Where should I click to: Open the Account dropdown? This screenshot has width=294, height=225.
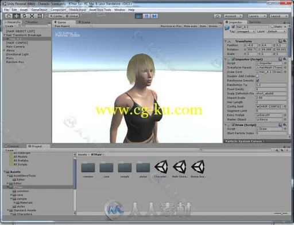(x=233, y=16)
